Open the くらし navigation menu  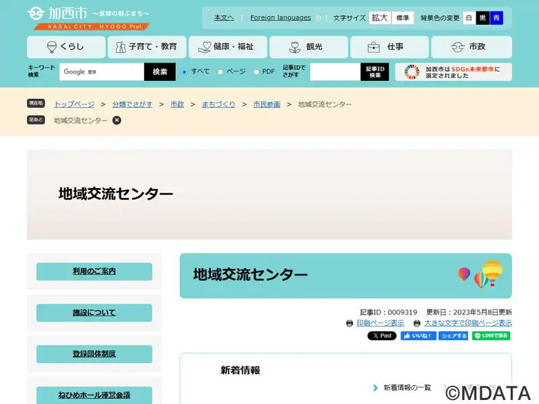(x=66, y=47)
